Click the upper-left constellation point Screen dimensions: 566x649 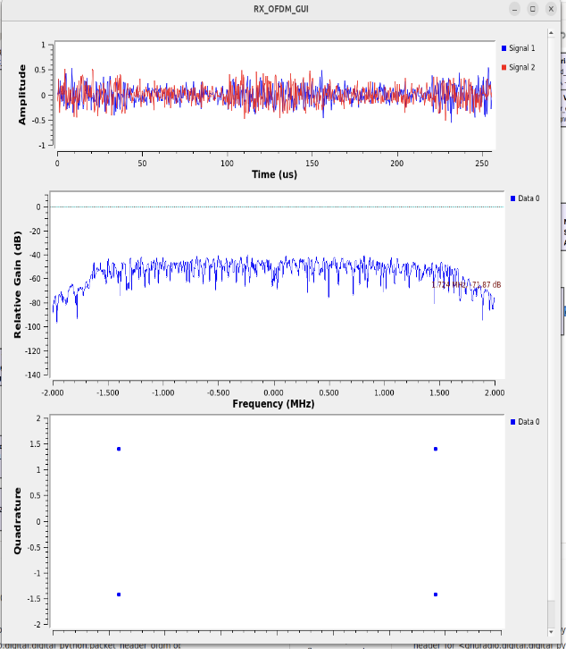click(x=118, y=449)
